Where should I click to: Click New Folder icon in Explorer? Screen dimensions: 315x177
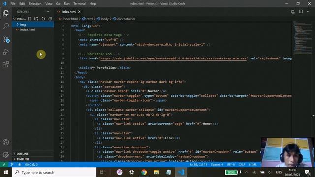pos(36,19)
